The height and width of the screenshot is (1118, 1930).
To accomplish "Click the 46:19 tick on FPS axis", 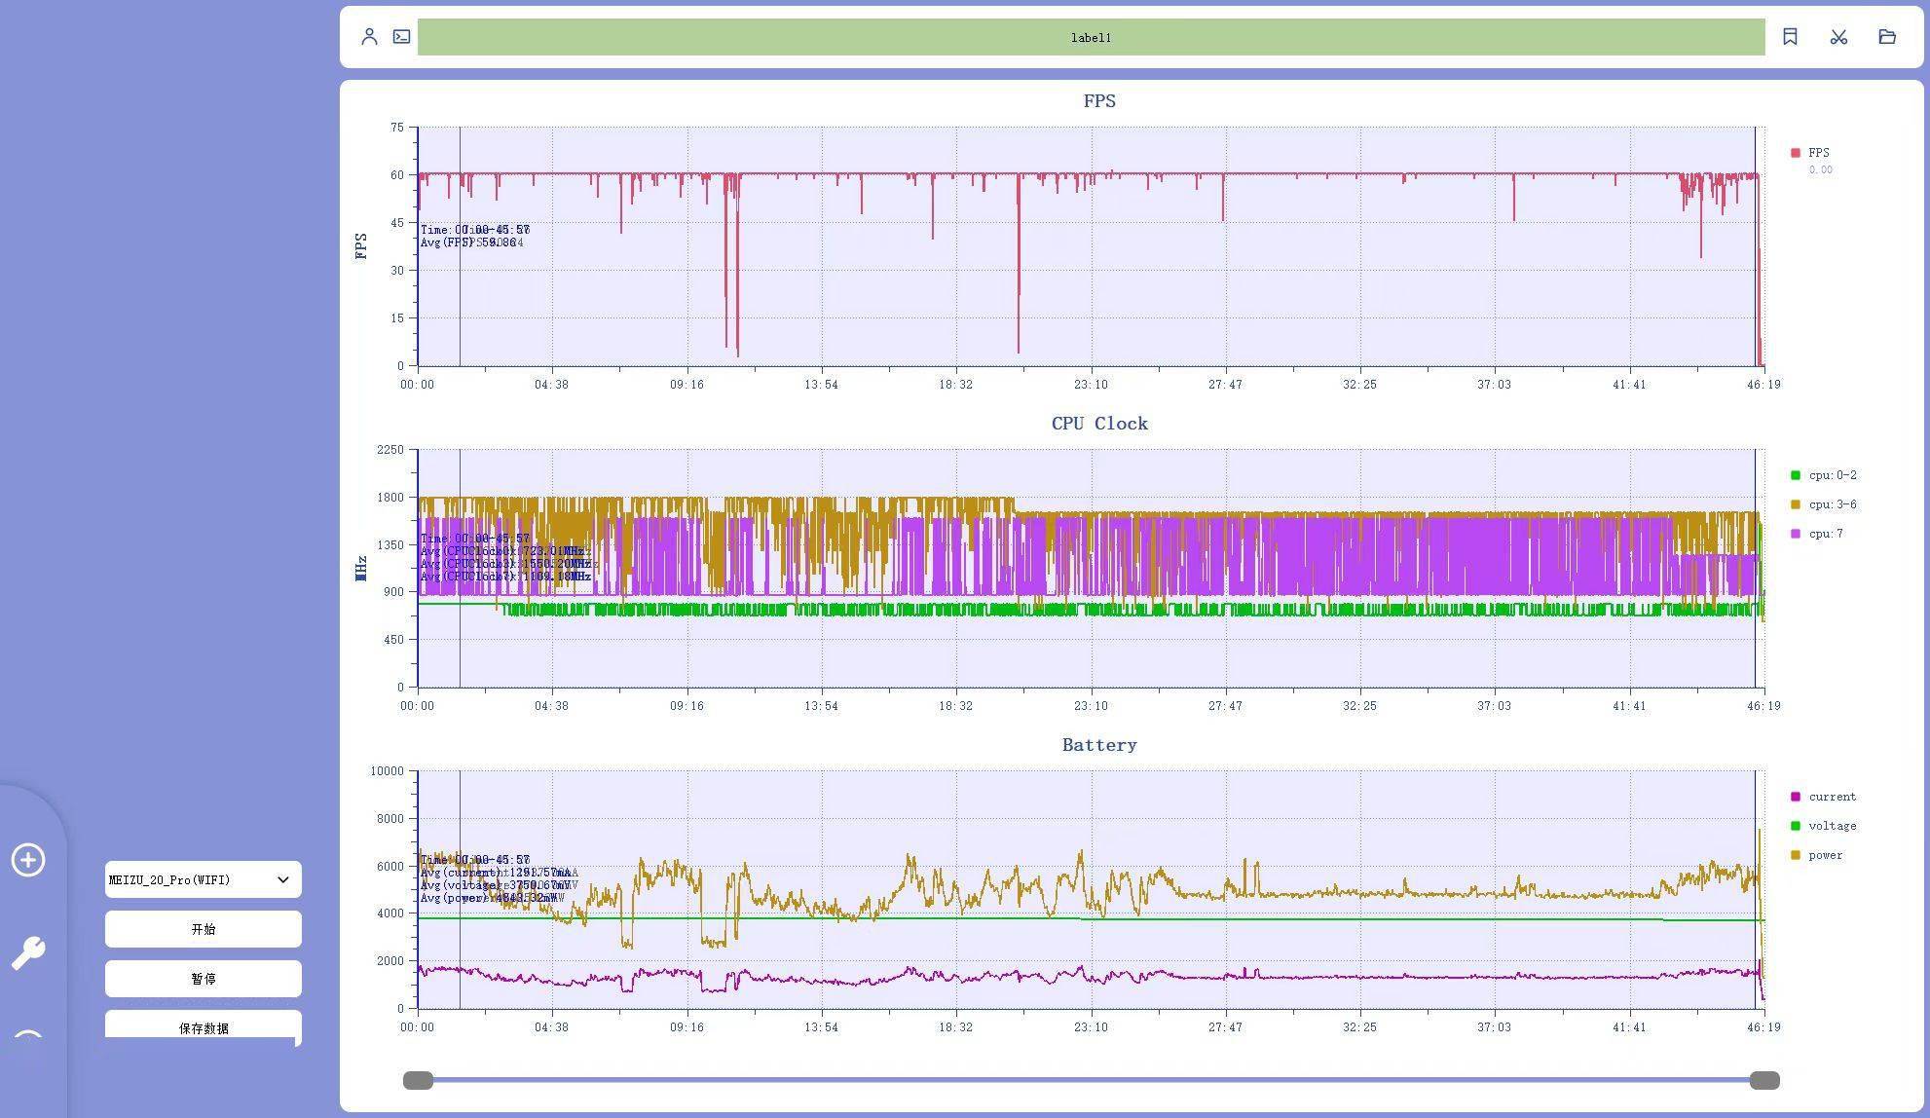I will click(x=1763, y=385).
